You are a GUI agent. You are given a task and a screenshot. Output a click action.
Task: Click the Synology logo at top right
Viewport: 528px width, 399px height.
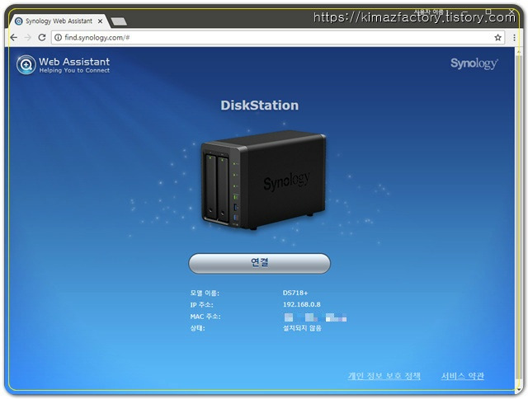tap(474, 63)
